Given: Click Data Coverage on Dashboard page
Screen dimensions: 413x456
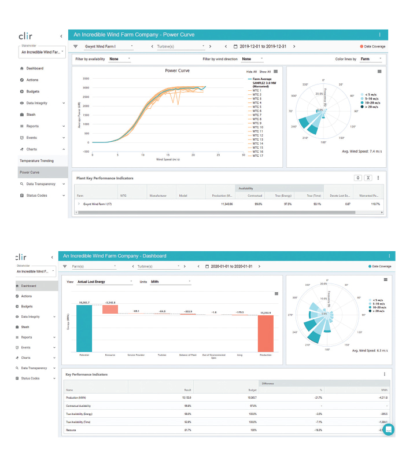Looking at the screenshot, I should pyautogui.click(x=379, y=266).
